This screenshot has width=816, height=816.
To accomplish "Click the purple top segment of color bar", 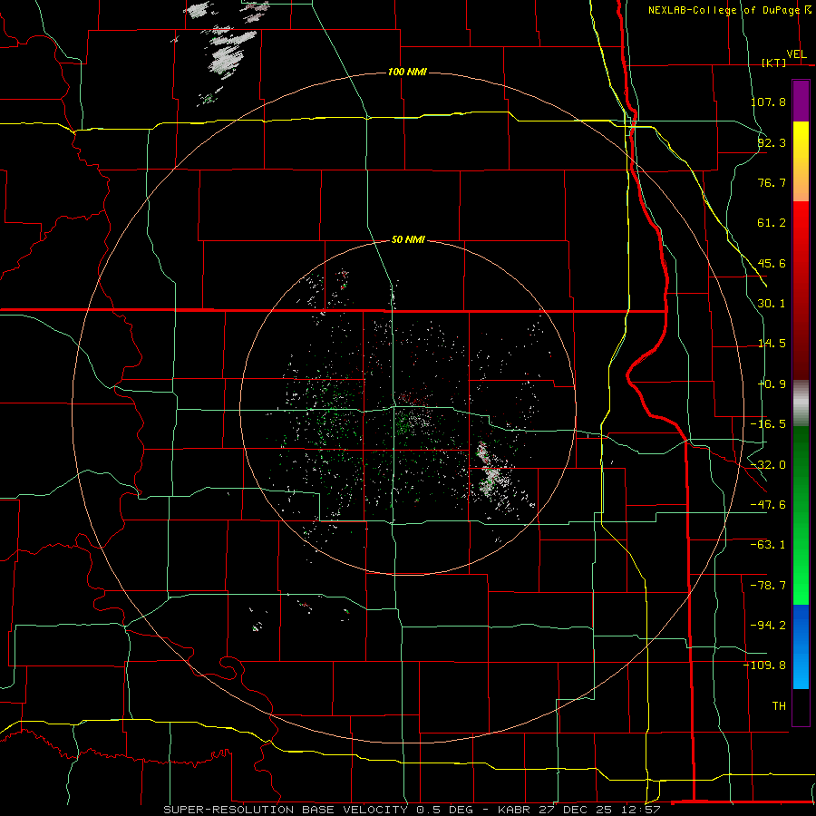I will click(x=801, y=101).
